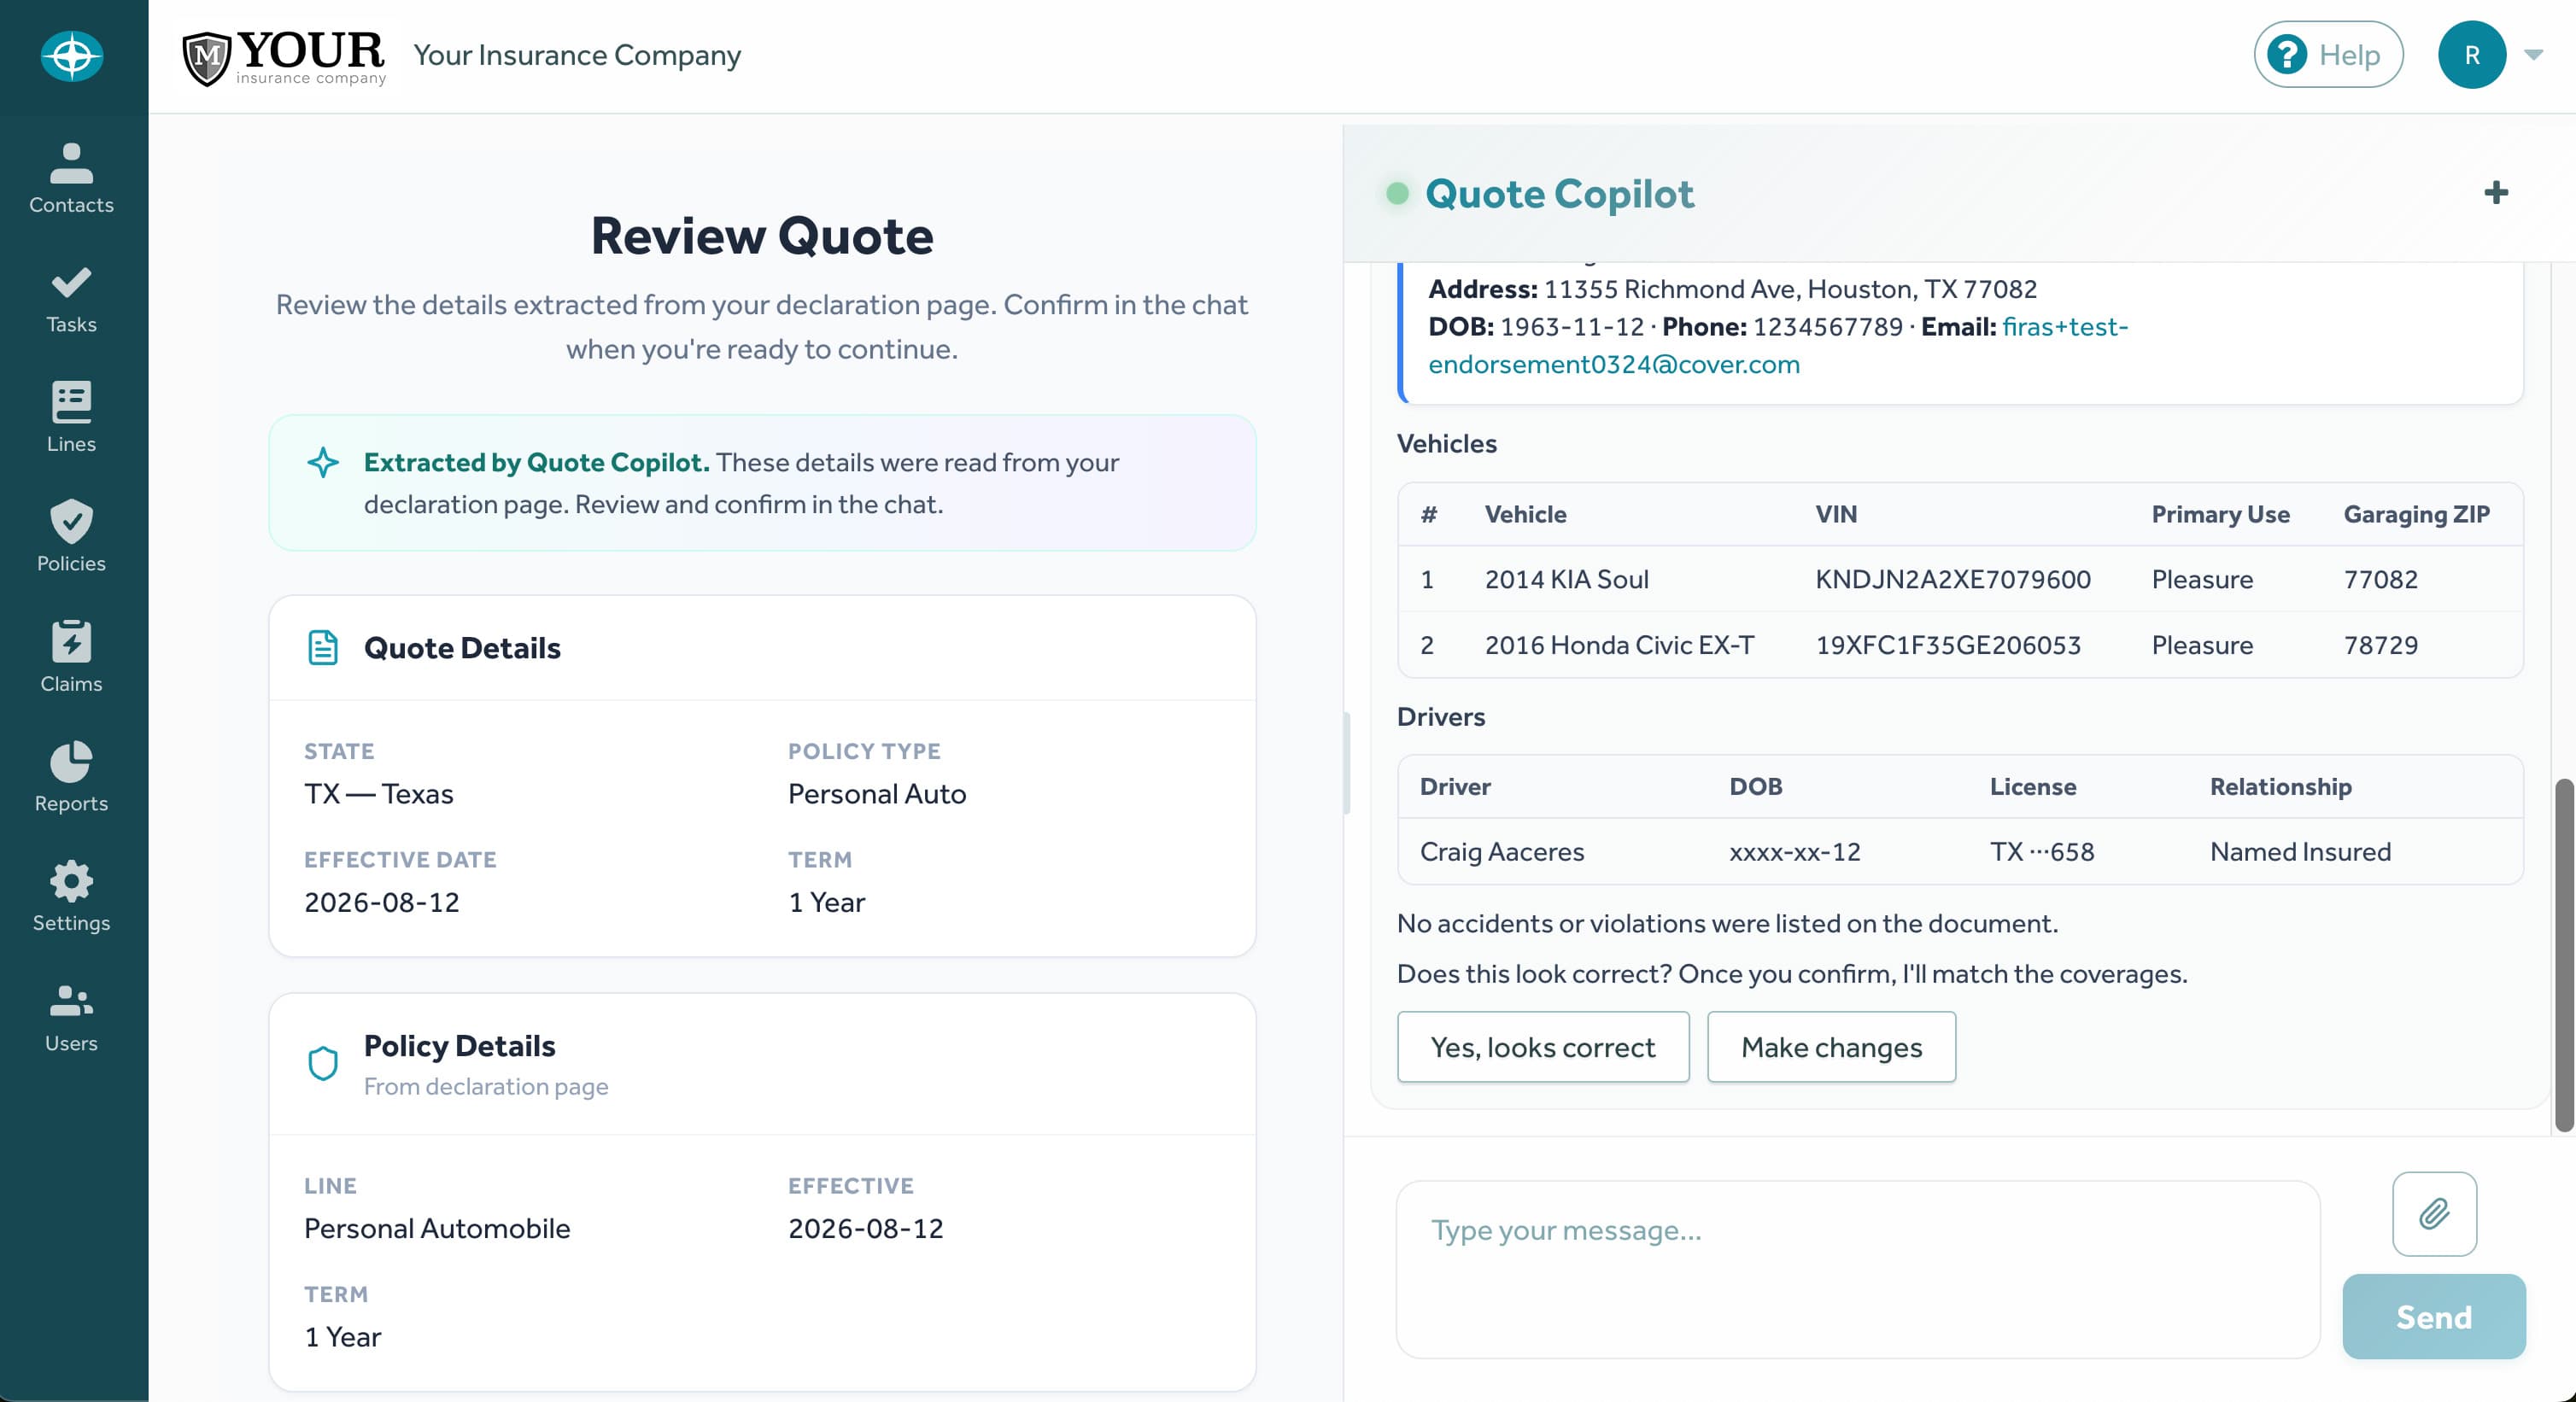2576x1402 pixels.
Task: Confirm with Yes, looks correct button
Action: coord(1542,1047)
